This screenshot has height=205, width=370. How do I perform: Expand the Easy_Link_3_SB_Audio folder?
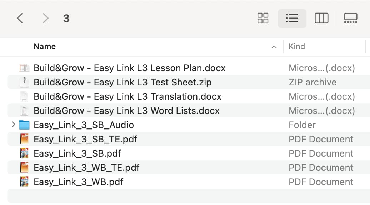click(x=13, y=125)
